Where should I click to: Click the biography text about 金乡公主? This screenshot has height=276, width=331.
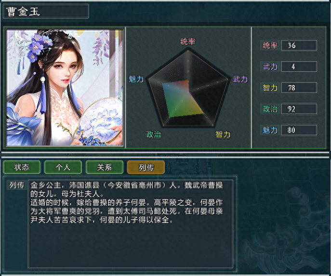(x=127, y=203)
